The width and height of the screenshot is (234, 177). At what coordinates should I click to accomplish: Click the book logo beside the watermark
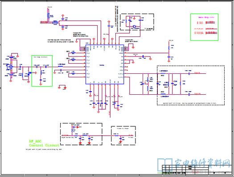165,165
